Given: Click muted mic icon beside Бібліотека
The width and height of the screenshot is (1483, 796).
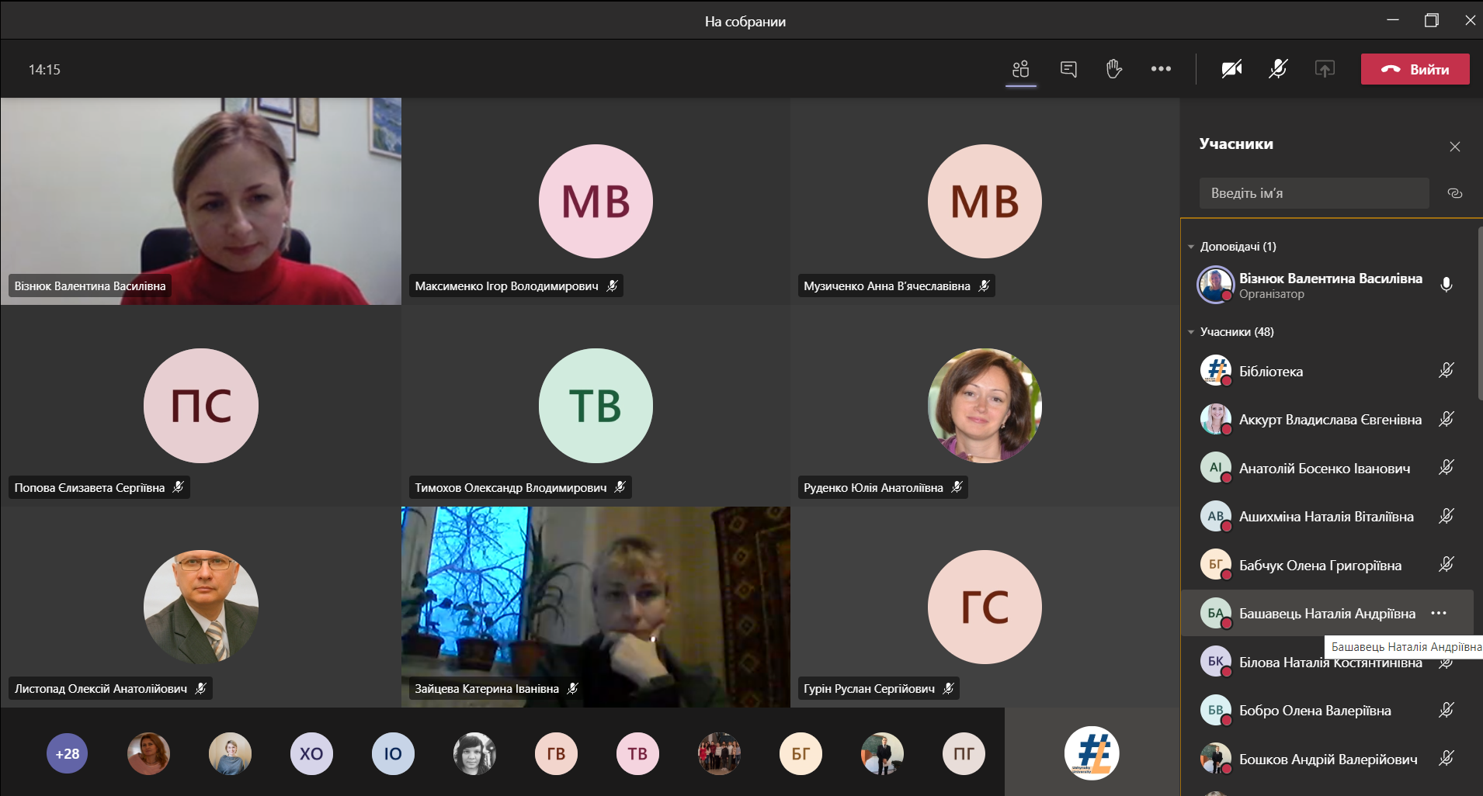Looking at the screenshot, I should pos(1446,371).
